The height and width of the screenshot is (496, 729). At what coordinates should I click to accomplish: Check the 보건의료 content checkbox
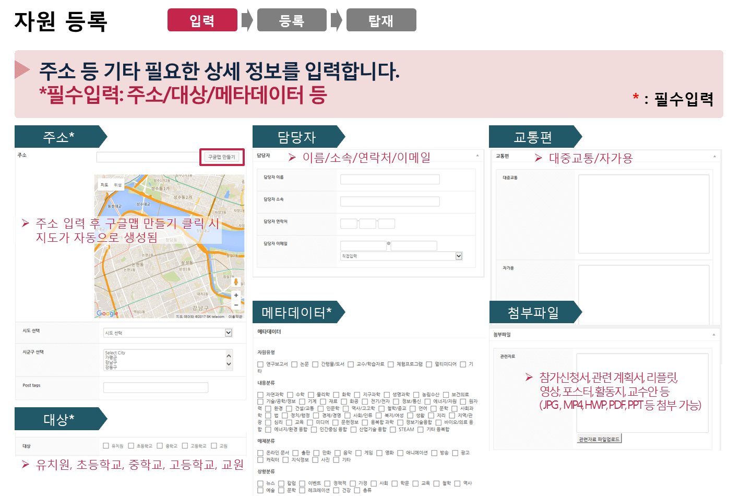tap(446, 395)
